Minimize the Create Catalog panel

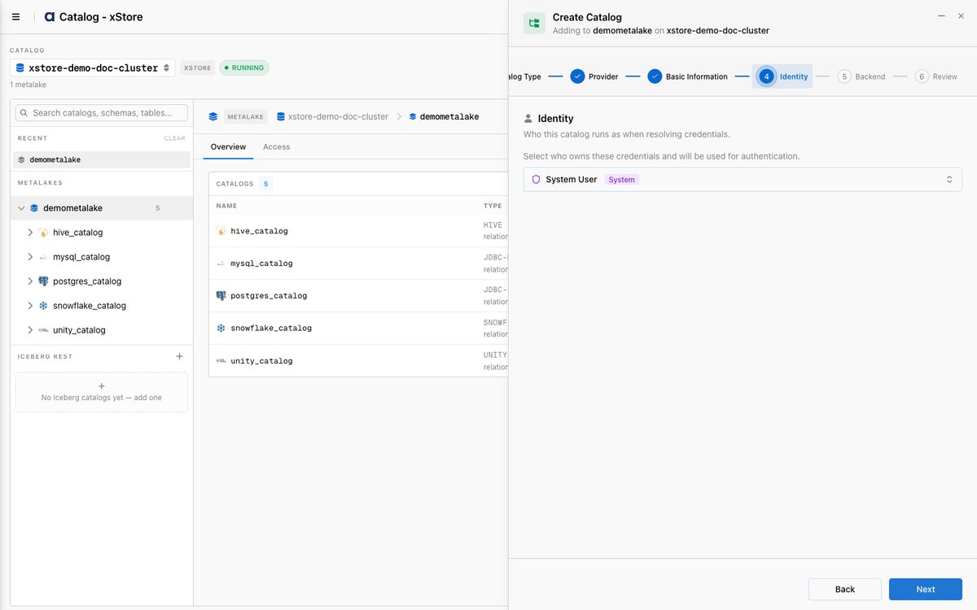coord(941,16)
